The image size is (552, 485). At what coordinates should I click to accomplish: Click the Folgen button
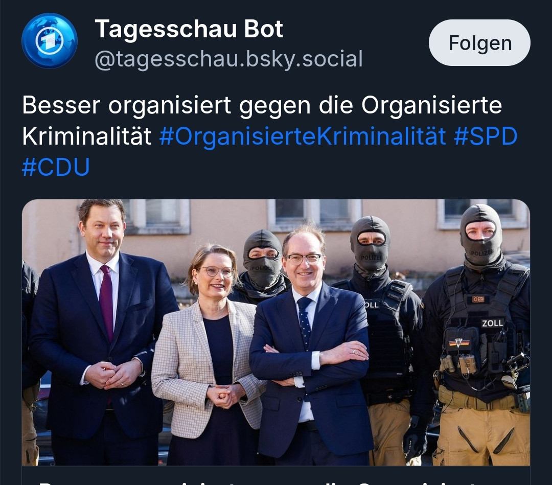[479, 42]
